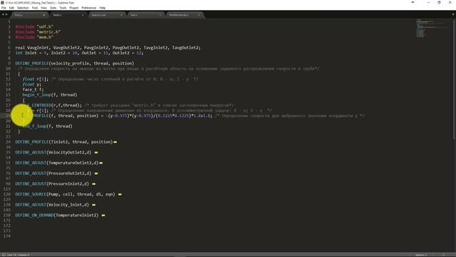This screenshot has height=257, width=456.
Task: Click the #include "udf.h" line
Action: coord(34,26)
